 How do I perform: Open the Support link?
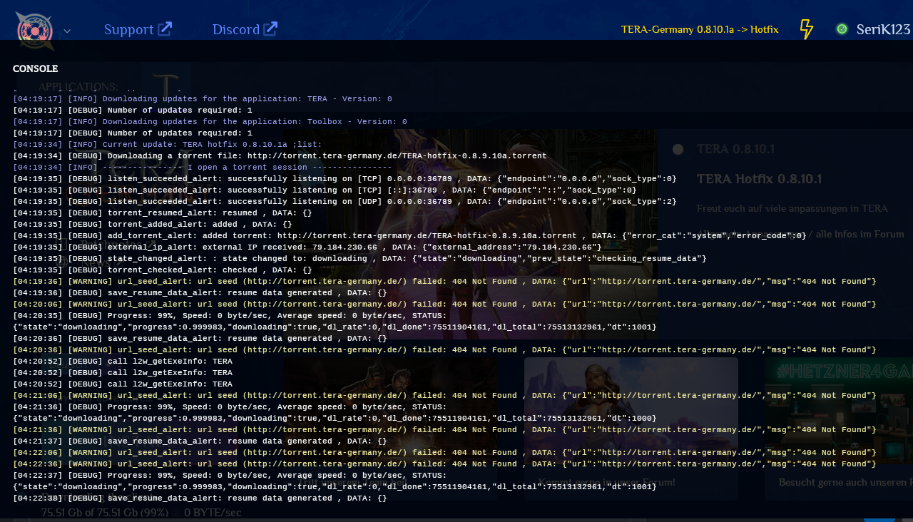[128, 29]
